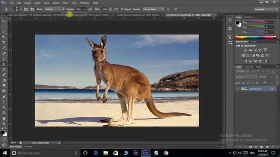Select the Healing Brush tool
Viewport: 280px width, 157px height.
[4, 53]
